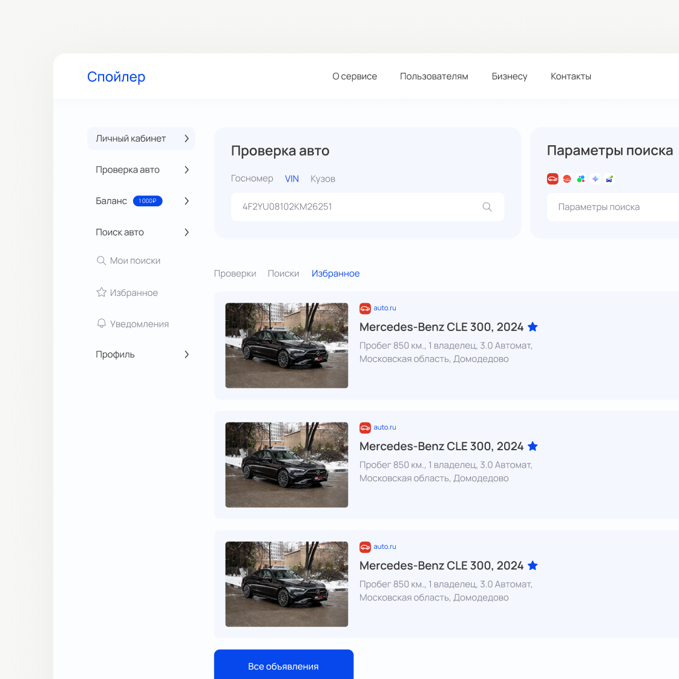This screenshot has height=679, width=679.
Task: Open Мои поиски in the sidebar
Action: [135, 261]
